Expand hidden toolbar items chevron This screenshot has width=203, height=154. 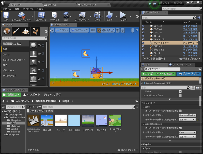pos(137,16)
